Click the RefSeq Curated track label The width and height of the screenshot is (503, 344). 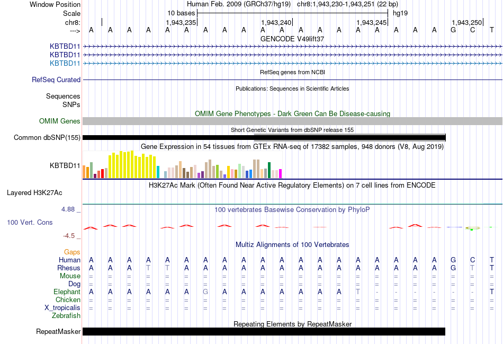[56, 80]
